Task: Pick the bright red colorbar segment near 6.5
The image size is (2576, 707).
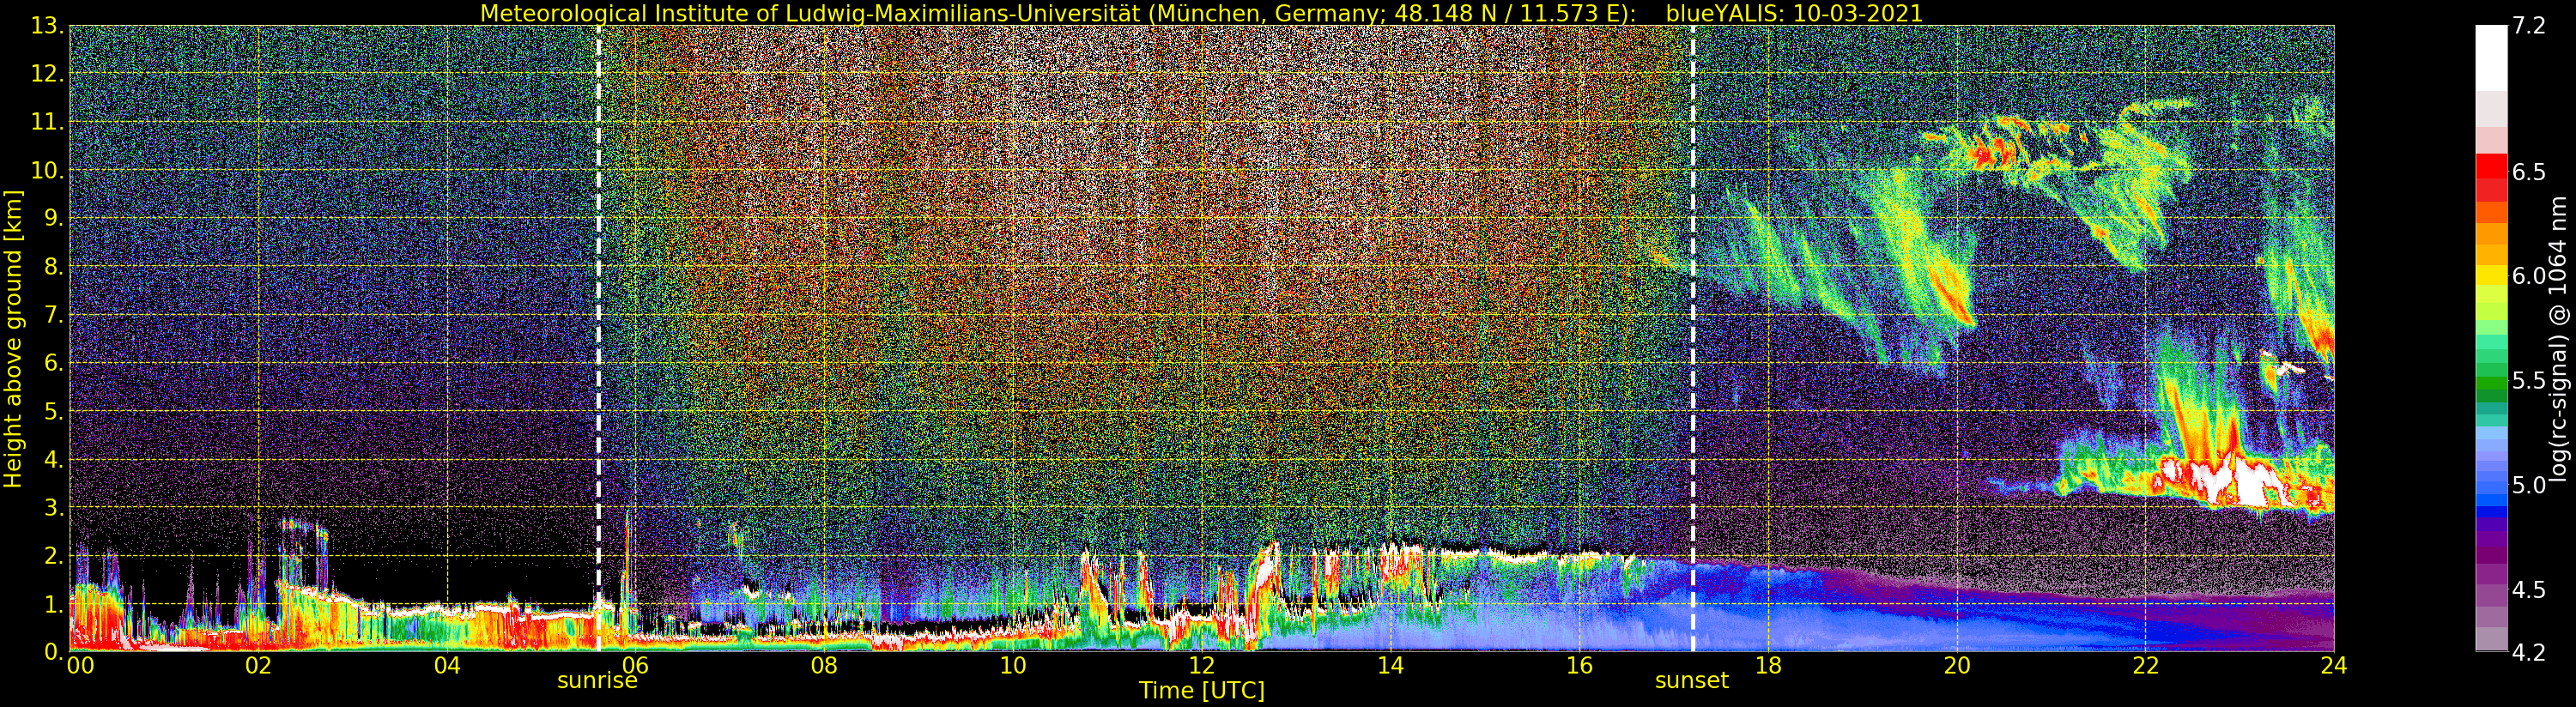Action: (x=2491, y=166)
